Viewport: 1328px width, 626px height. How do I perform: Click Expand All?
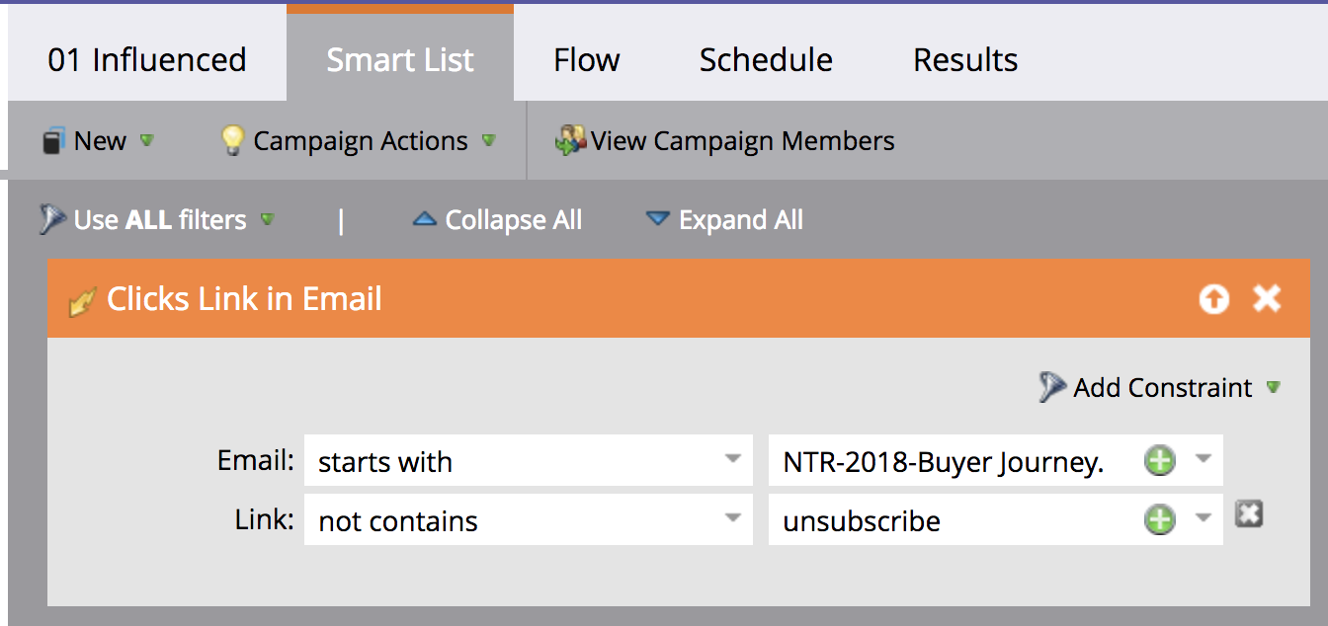tap(738, 219)
